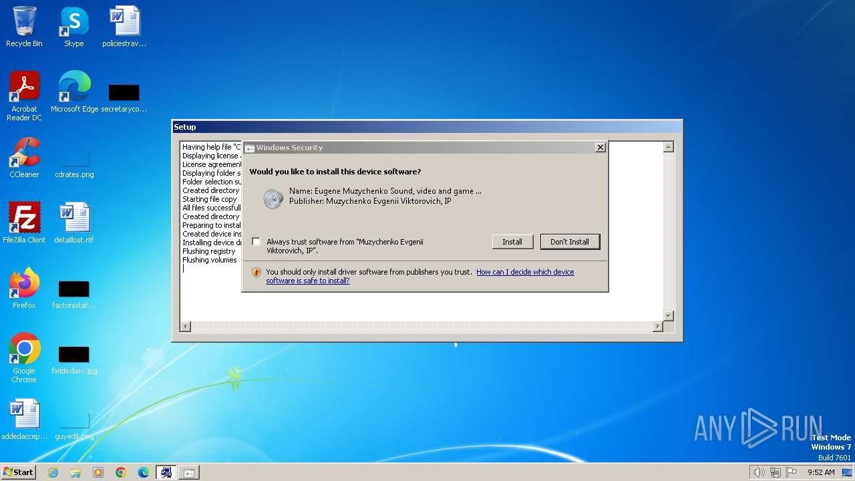Open Acrobat Reader DC shortcut
Viewport: 855px width, 481px height.
(x=24, y=96)
